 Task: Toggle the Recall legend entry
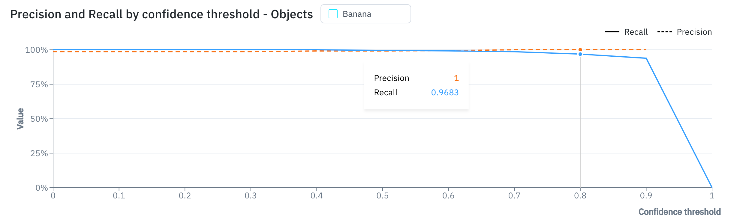click(626, 32)
